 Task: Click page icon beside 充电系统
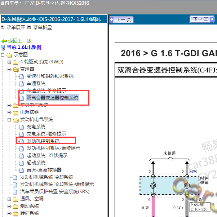[x=22, y=127]
